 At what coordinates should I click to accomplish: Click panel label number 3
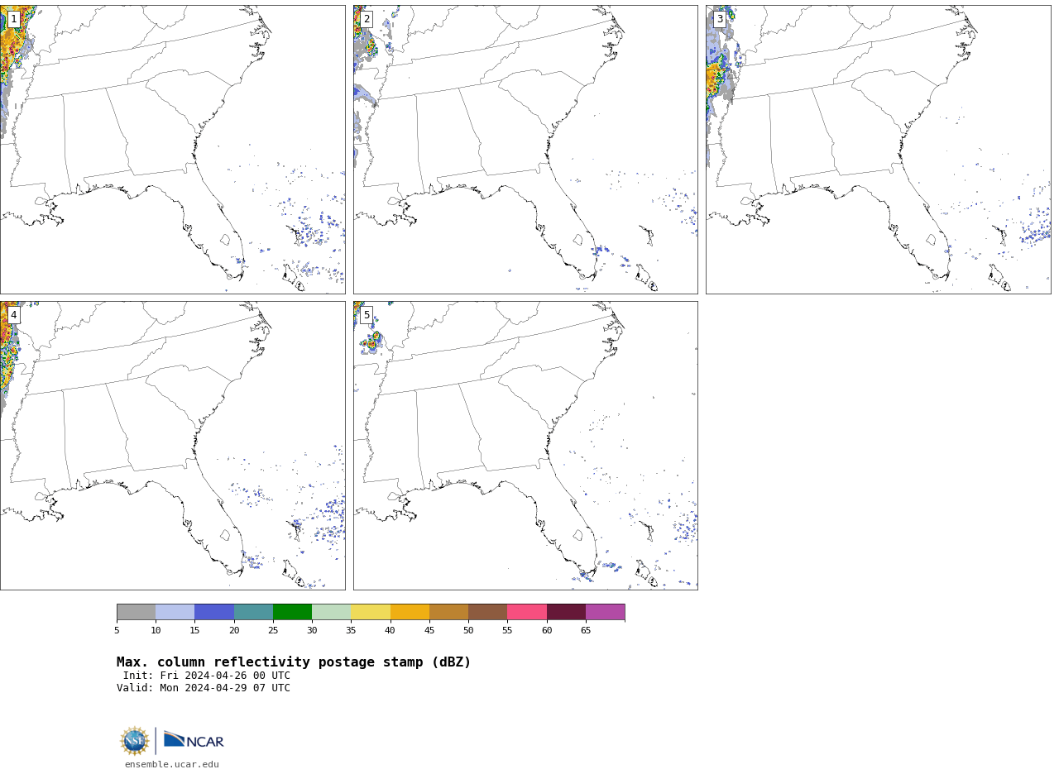click(720, 19)
